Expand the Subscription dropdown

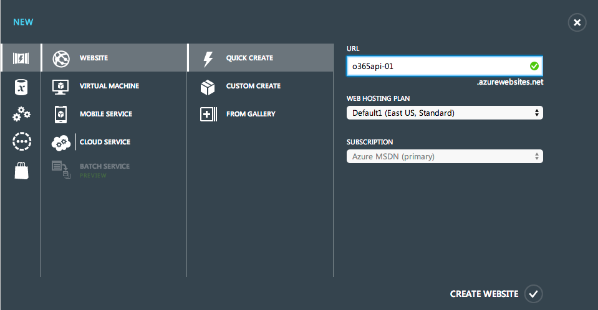point(445,156)
